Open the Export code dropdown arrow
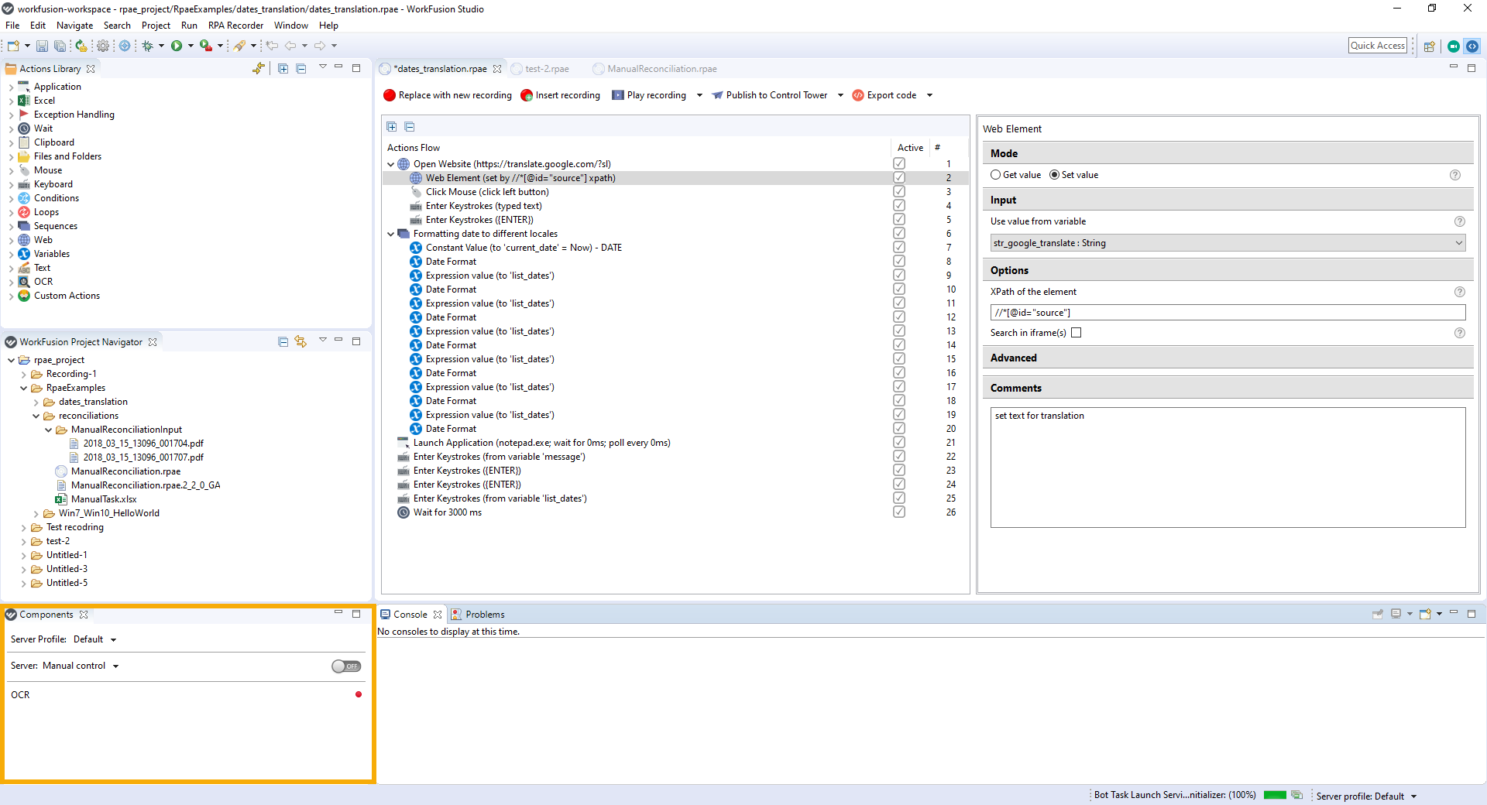The height and width of the screenshot is (805, 1487). (929, 96)
